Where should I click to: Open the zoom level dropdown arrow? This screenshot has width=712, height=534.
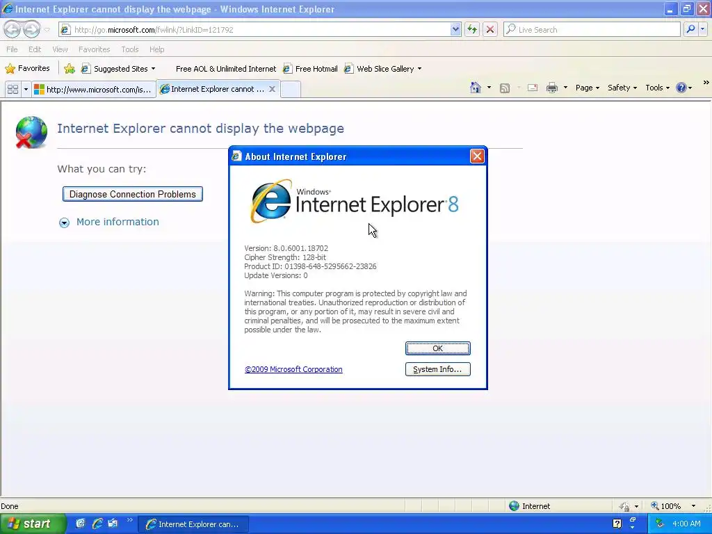pyautogui.click(x=693, y=506)
